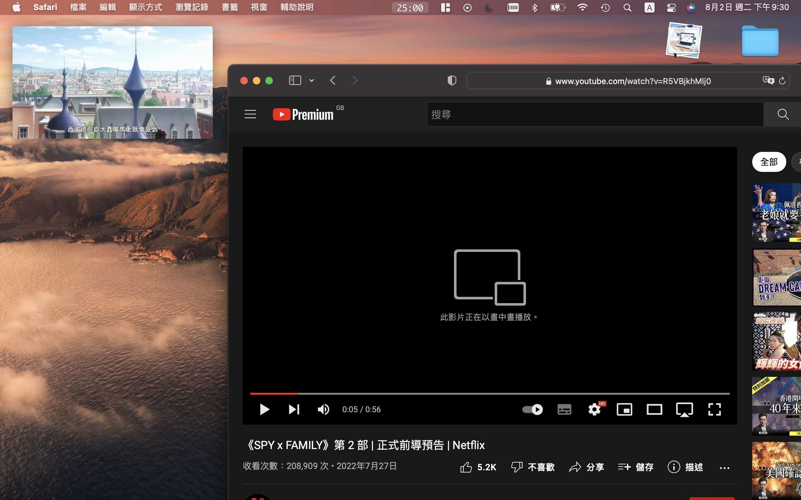
Task: Skip to the next video
Action: [x=293, y=409]
